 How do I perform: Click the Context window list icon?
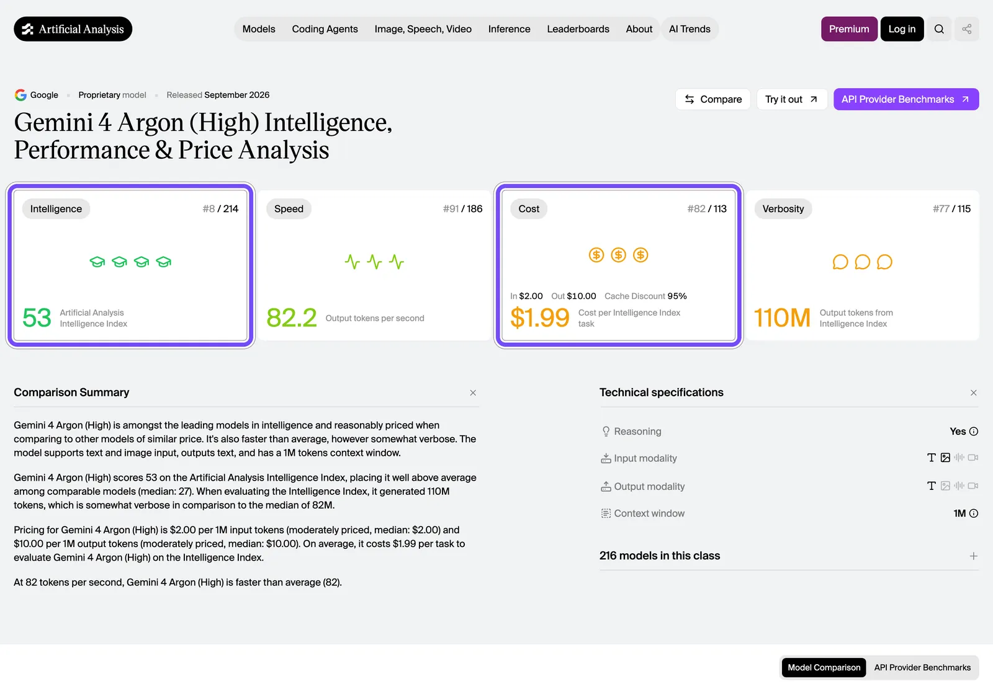click(606, 513)
